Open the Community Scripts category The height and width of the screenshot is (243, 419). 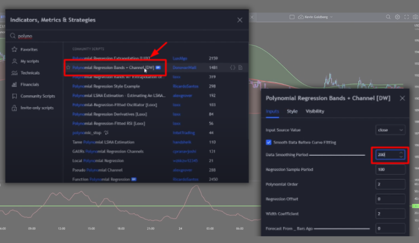tap(33, 96)
